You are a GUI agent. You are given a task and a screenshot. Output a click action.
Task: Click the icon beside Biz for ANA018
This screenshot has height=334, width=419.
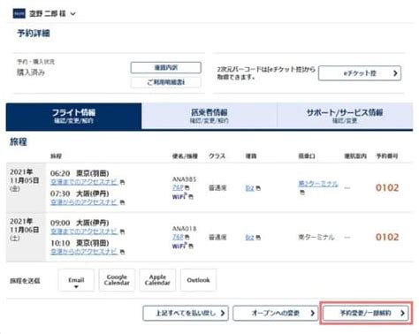point(258,238)
